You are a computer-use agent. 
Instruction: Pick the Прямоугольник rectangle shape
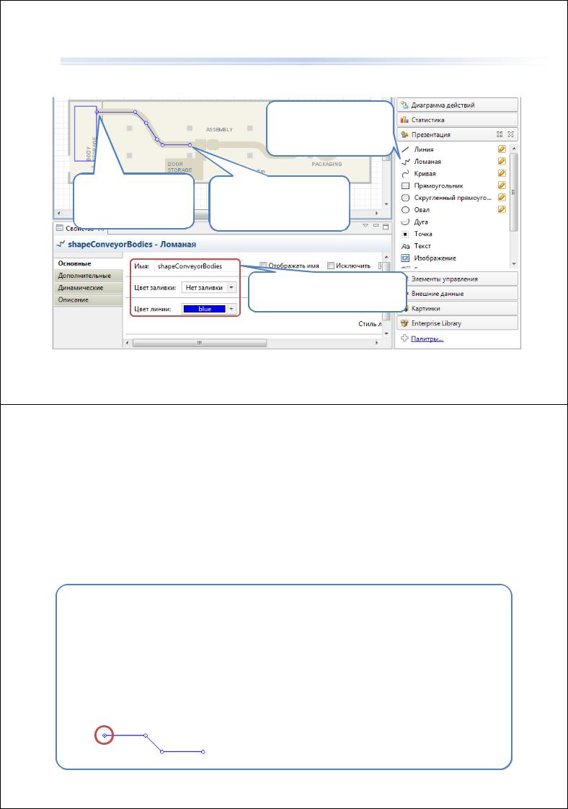pyautogui.click(x=432, y=185)
